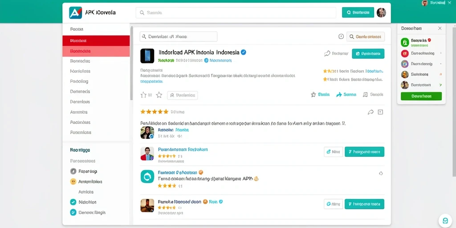The image size is (456, 228).
Task: Click the bookmark icon at right of actions row
Action: tap(365, 94)
